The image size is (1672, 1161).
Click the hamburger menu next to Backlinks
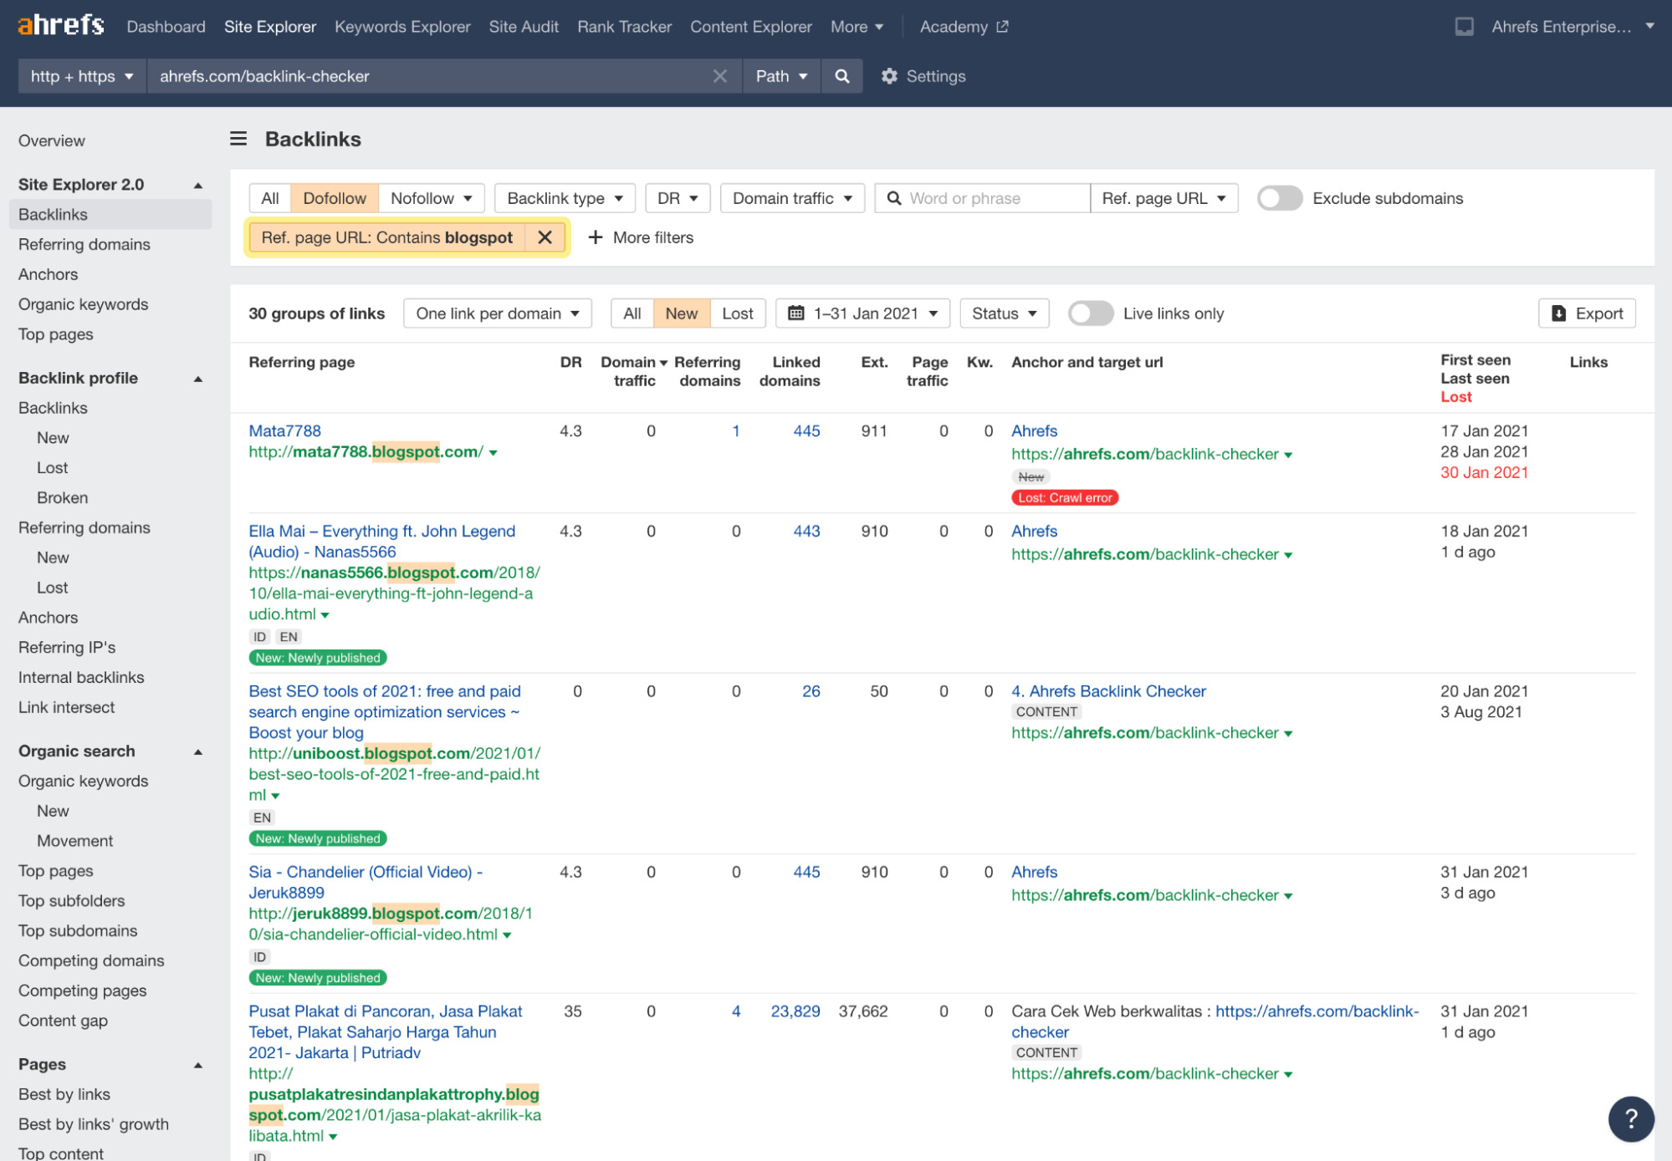[x=238, y=139]
